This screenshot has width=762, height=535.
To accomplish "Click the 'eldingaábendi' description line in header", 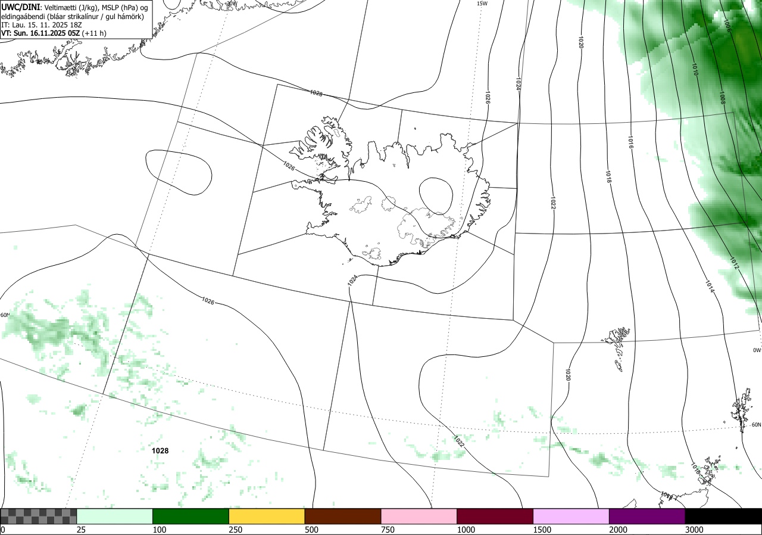I will (x=72, y=16).
